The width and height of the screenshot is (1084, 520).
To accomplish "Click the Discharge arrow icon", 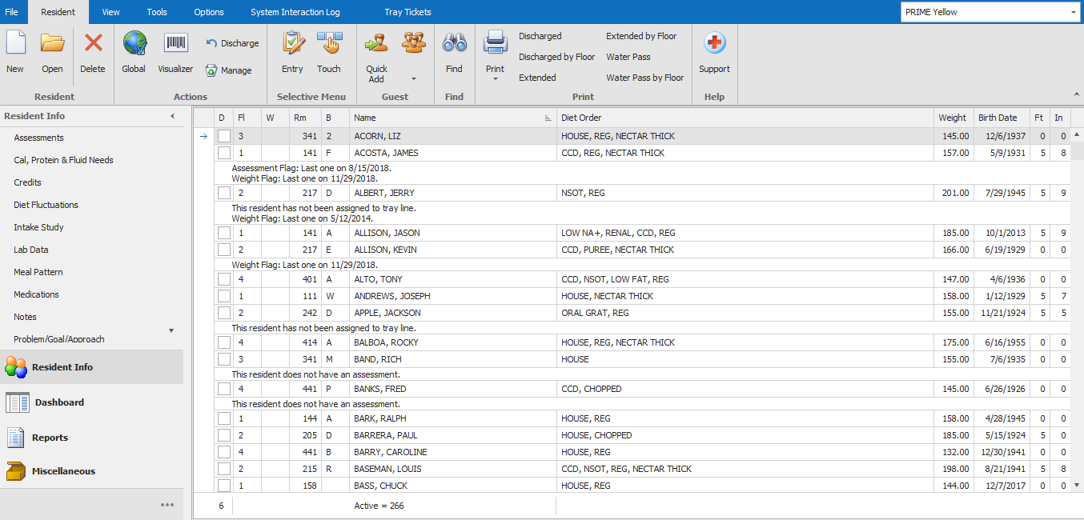I will tap(211, 43).
